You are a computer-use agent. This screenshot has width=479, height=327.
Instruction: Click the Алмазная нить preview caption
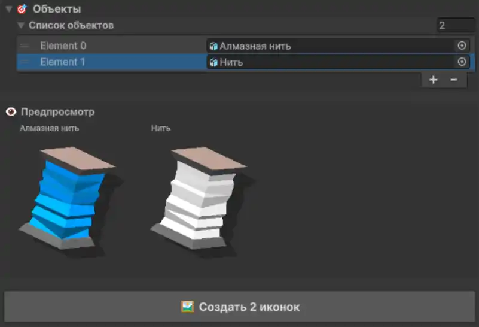coord(50,128)
